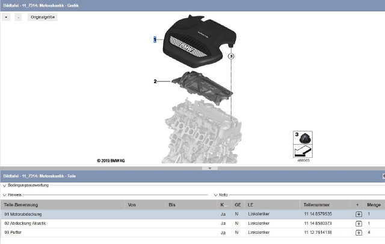The height and width of the screenshot is (244, 385).
Task: Add Motorabdeckung part with its plus icon
Action: tap(359, 214)
